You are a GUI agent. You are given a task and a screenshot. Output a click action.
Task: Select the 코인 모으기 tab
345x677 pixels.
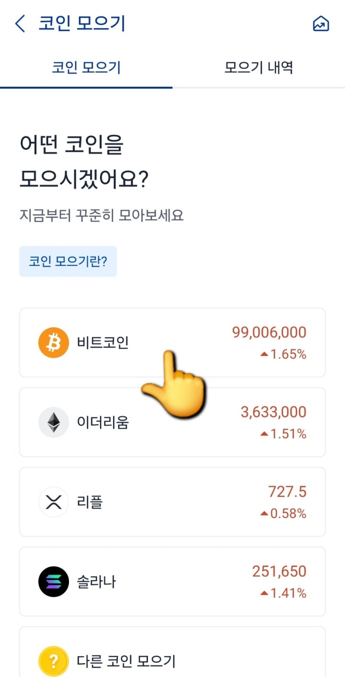pyautogui.click(x=86, y=68)
